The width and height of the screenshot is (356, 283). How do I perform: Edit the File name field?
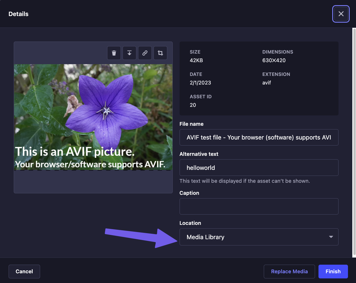click(x=259, y=137)
